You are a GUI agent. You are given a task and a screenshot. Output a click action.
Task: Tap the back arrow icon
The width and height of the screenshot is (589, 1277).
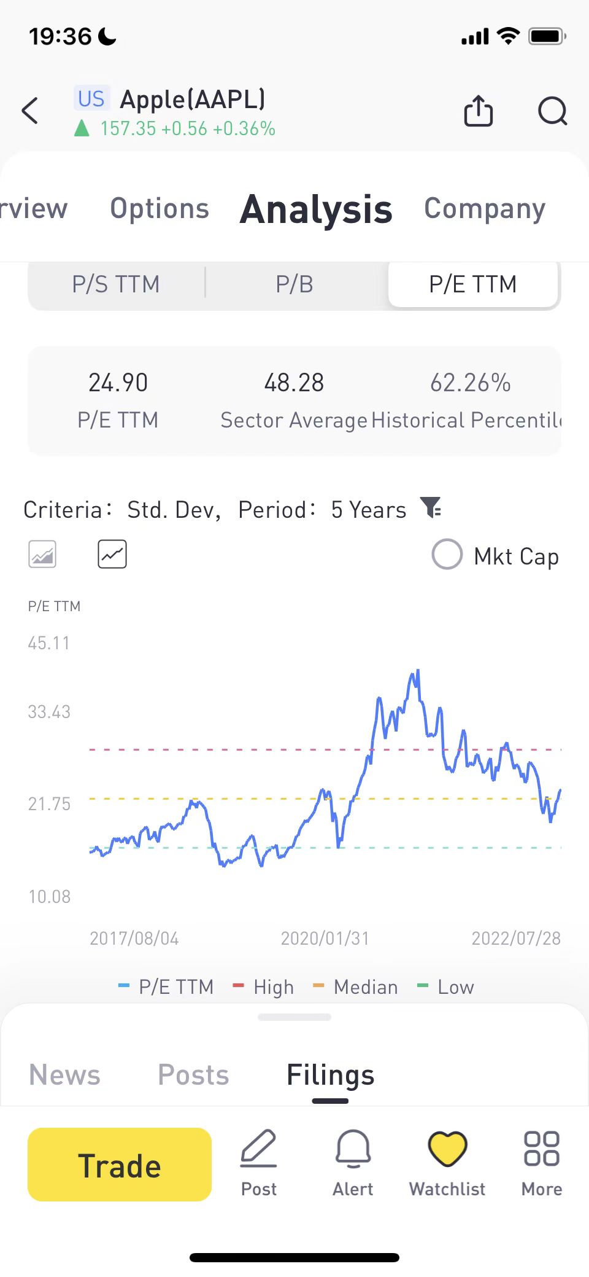coord(30,111)
